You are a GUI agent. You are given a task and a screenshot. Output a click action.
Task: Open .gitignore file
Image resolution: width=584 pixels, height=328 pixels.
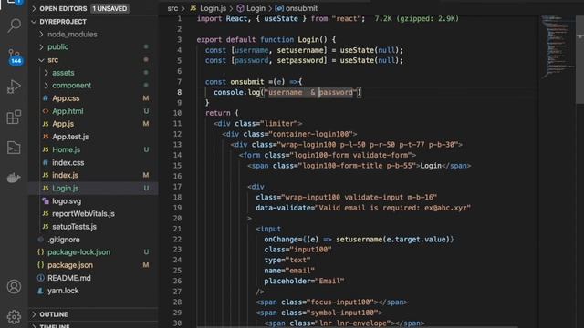point(94,240)
